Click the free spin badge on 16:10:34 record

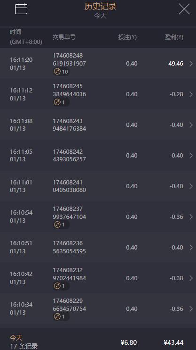[x=61, y=317]
